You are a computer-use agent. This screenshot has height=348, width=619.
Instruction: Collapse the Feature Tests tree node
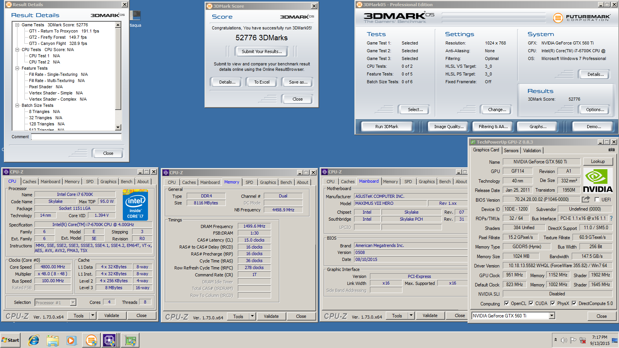pyautogui.click(x=17, y=68)
